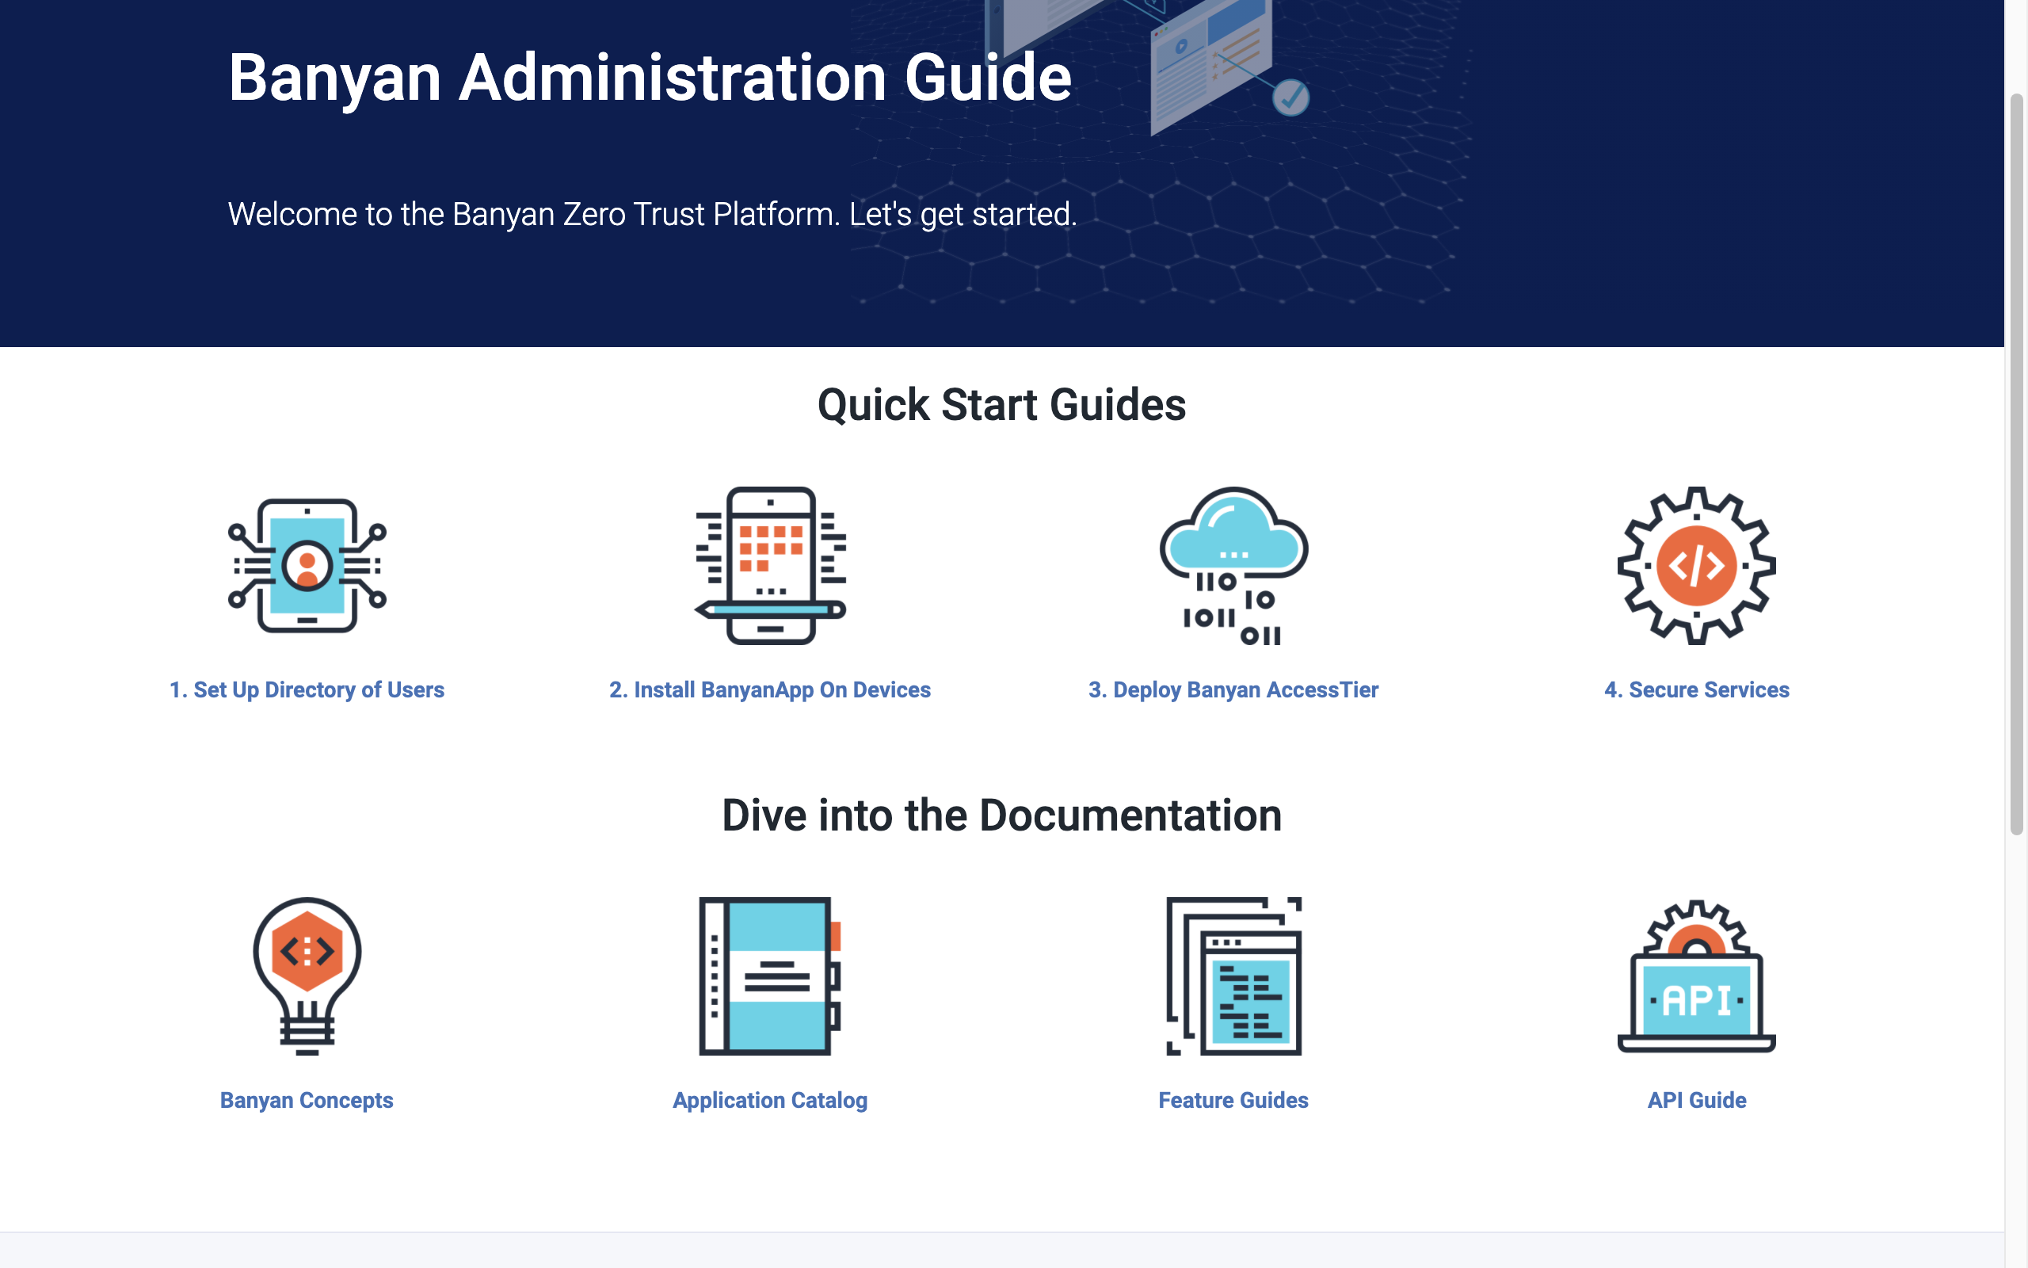Screen dimensions: 2028x1268
Task: Click the lightbulb icon for Banyan Concepts
Action: [307, 976]
